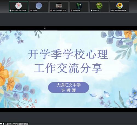This screenshot has height=125, width=137.
Task: Click muted microphone icon on second participant tile
Action: point(31,10)
